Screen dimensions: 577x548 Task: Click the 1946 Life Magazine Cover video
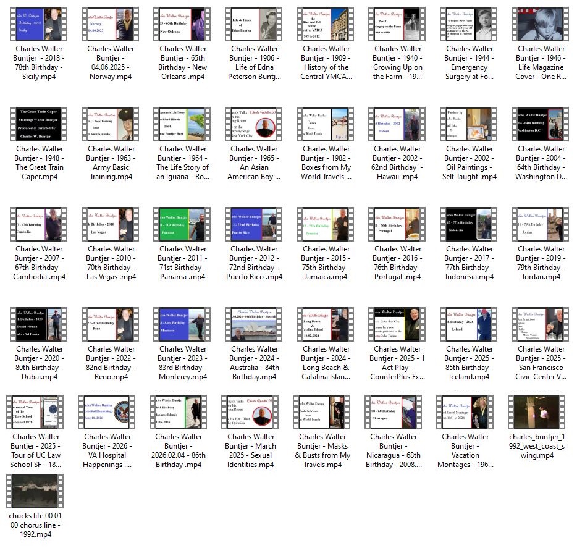click(x=541, y=24)
